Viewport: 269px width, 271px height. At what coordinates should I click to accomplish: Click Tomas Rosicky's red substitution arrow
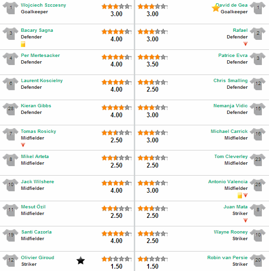pyautogui.click(x=23, y=145)
